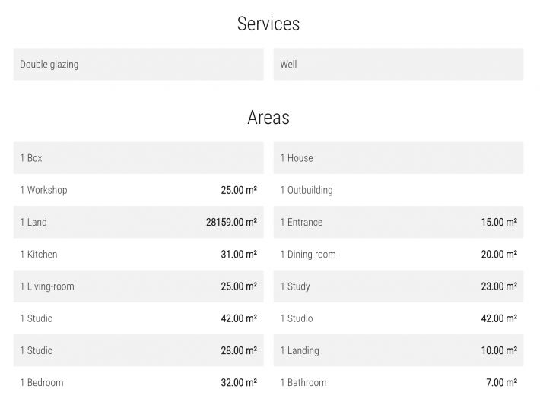Select the 1 House row
Viewport: 540px width, 405px height.
[x=399, y=158]
